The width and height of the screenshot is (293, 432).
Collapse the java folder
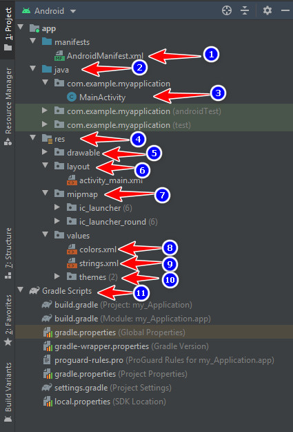33,68
